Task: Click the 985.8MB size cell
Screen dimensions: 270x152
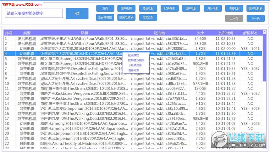Action: point(200,119)
